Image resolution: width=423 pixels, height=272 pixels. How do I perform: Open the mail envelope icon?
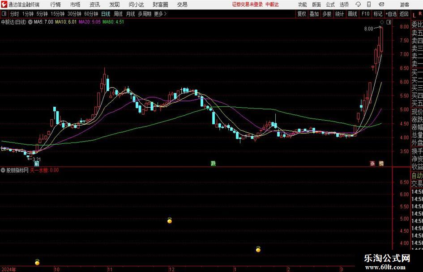[x=381, y=4]
